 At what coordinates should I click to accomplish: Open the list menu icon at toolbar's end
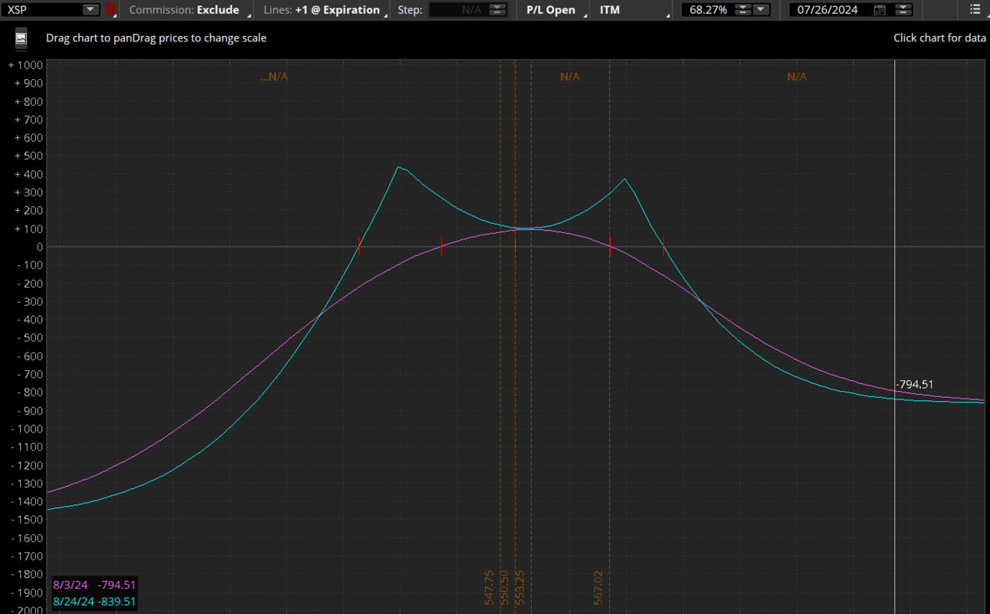(x=975, y=9)
